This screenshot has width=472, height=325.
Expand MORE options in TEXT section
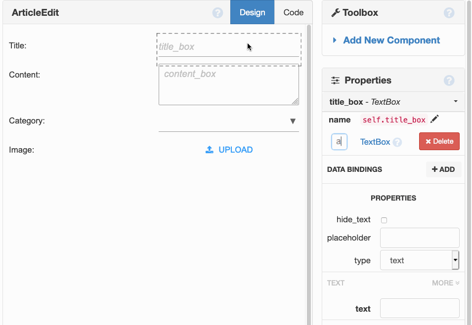click(445, 283)
